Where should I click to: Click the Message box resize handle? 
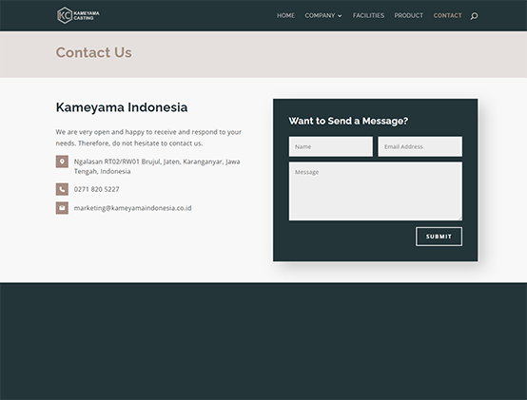click(459, 219)
